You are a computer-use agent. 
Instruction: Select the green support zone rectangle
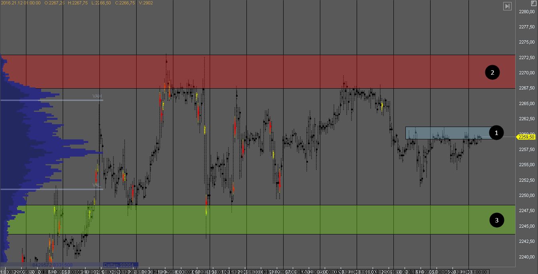coord(280,220)
